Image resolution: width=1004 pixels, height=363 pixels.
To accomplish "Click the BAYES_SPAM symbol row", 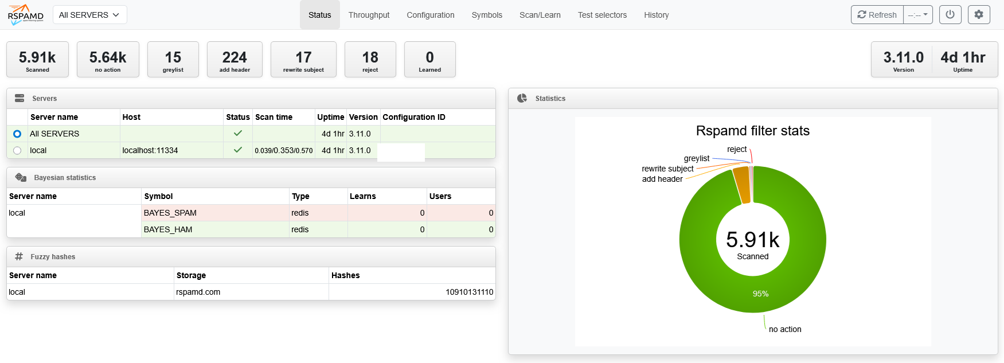I will click(318, 213).
